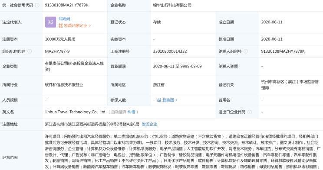The height and width of the screenshot is (170, 323).
Task: Click the 实缴资本 field label
Action: 118,39
